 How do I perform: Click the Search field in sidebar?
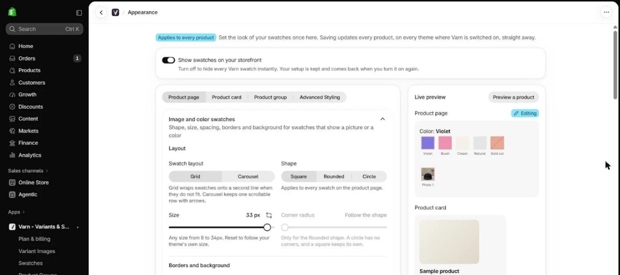pyautogui.click(x=45, y=29)
